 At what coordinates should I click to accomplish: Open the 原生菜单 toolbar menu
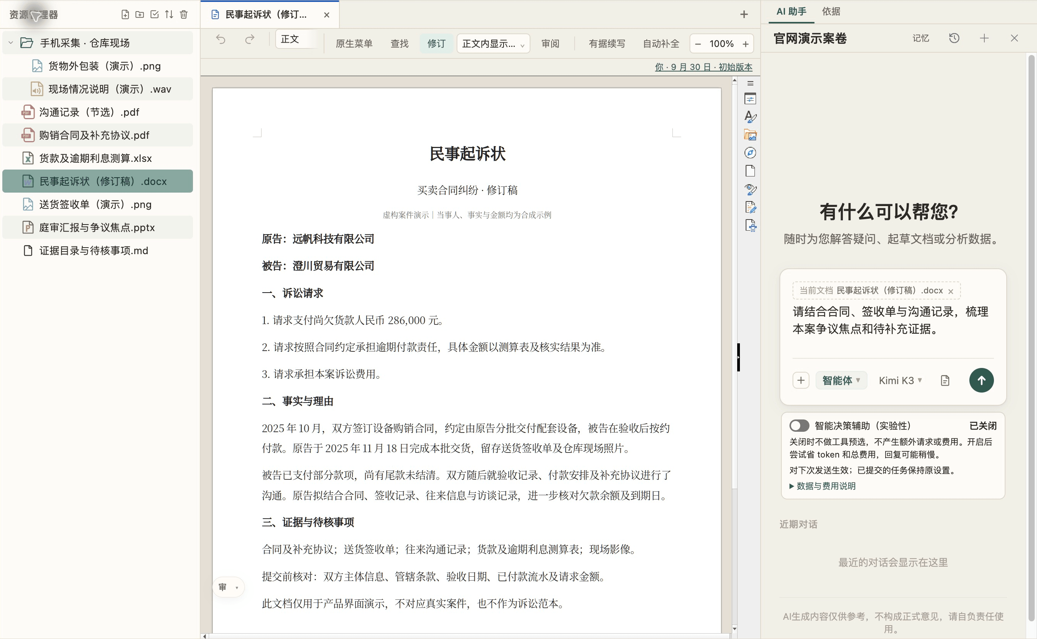tap(354, 43)
